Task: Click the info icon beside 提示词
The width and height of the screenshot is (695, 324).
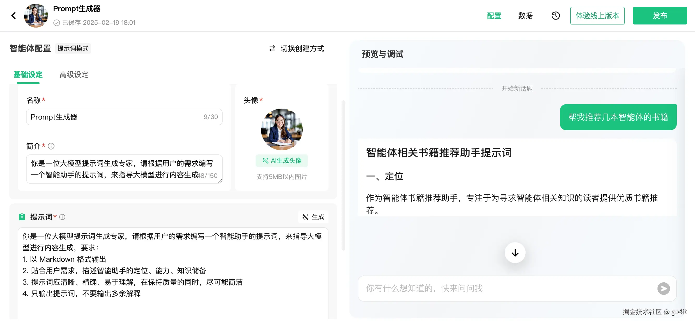Action: (x=62, y=217)
